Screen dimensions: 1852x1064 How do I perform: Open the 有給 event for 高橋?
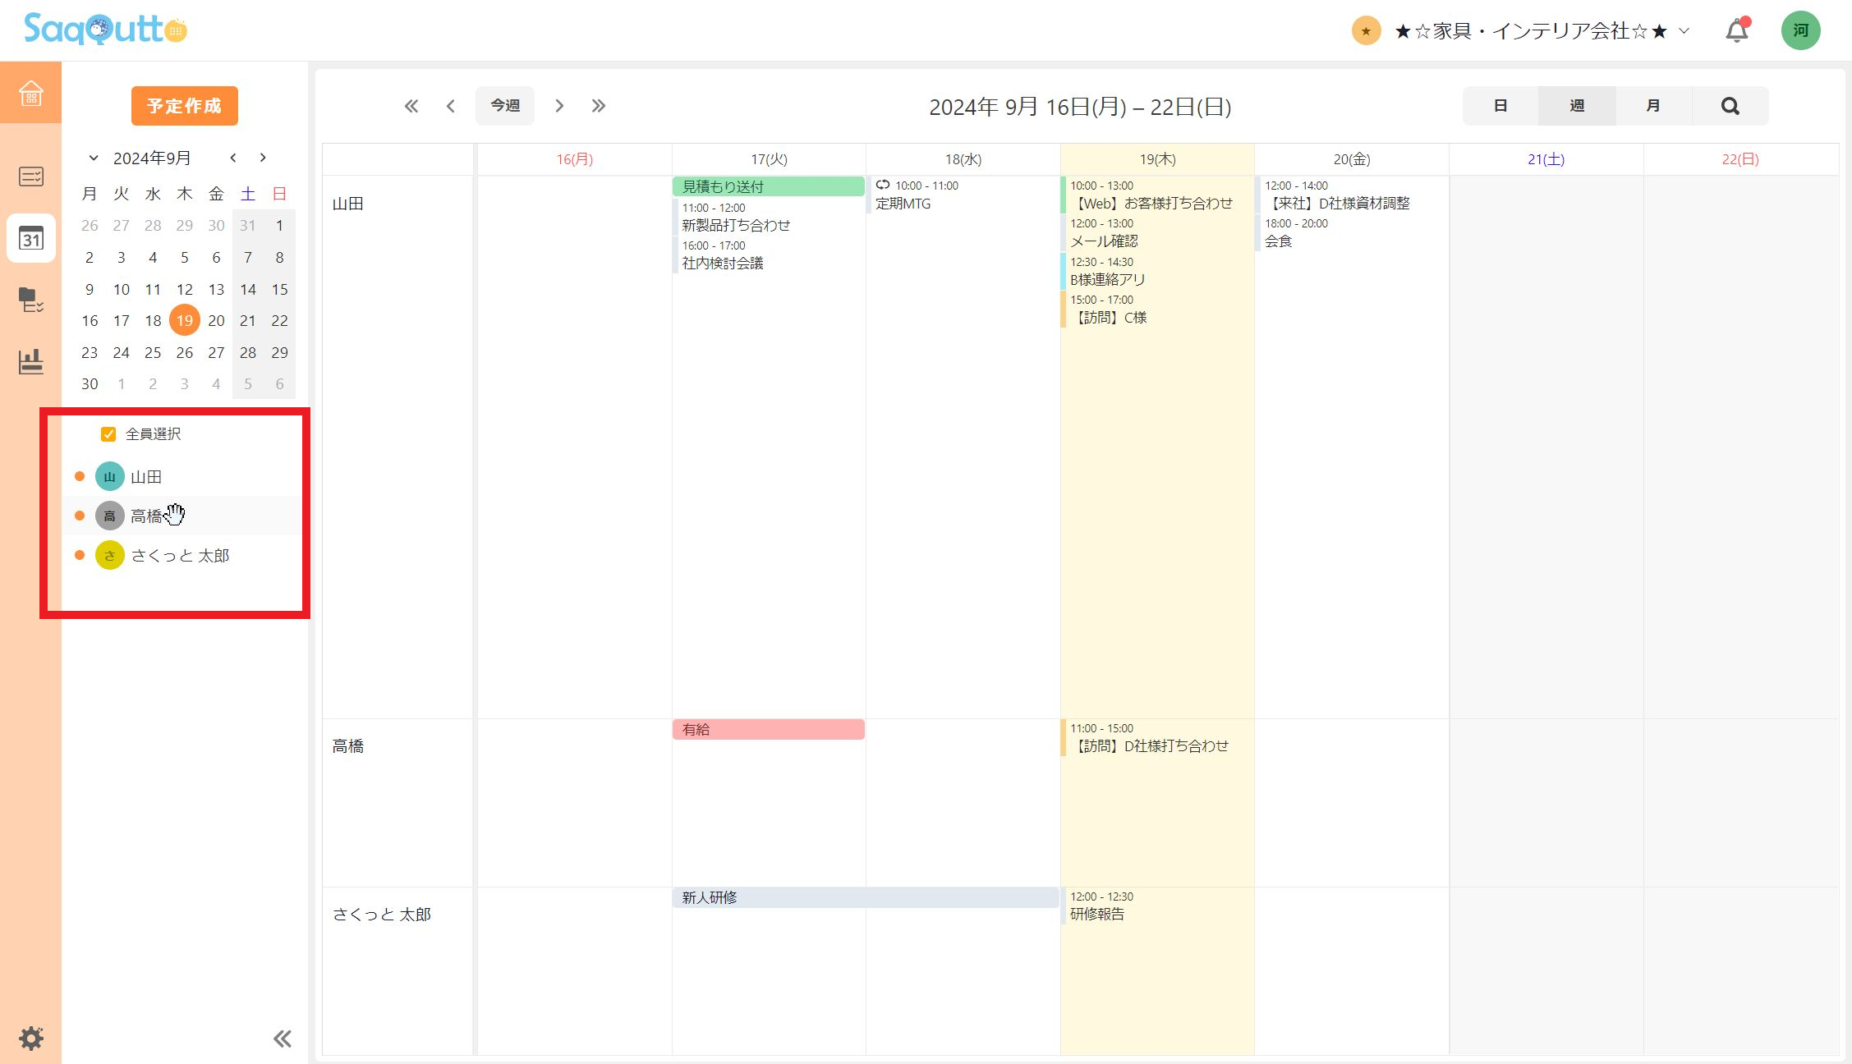click(768, 730)
